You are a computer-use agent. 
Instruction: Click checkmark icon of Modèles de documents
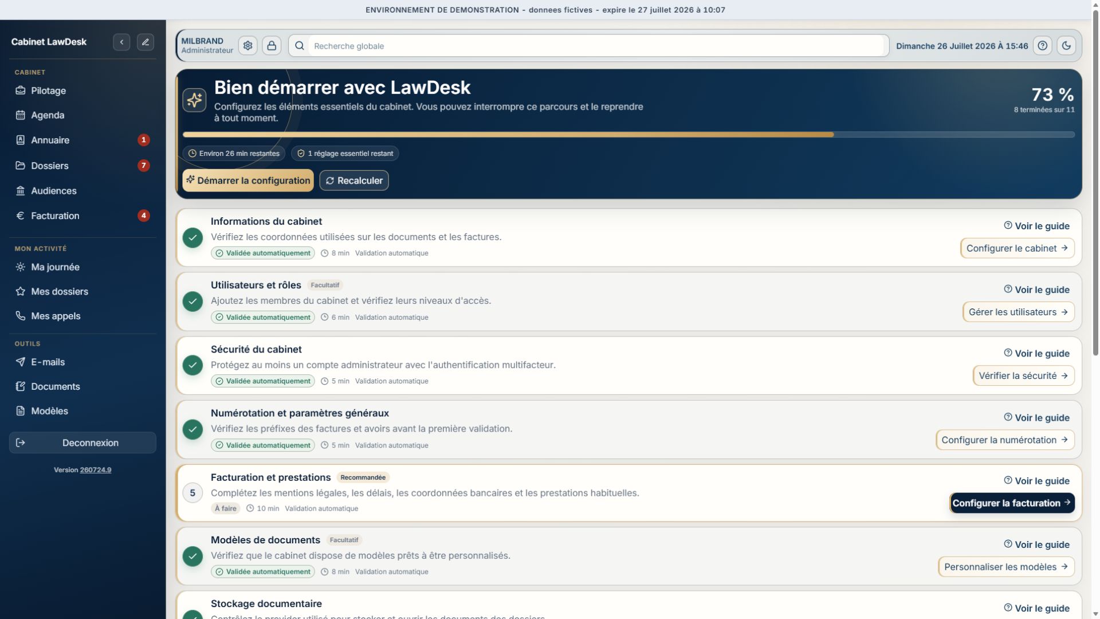(x=192, y=556)
